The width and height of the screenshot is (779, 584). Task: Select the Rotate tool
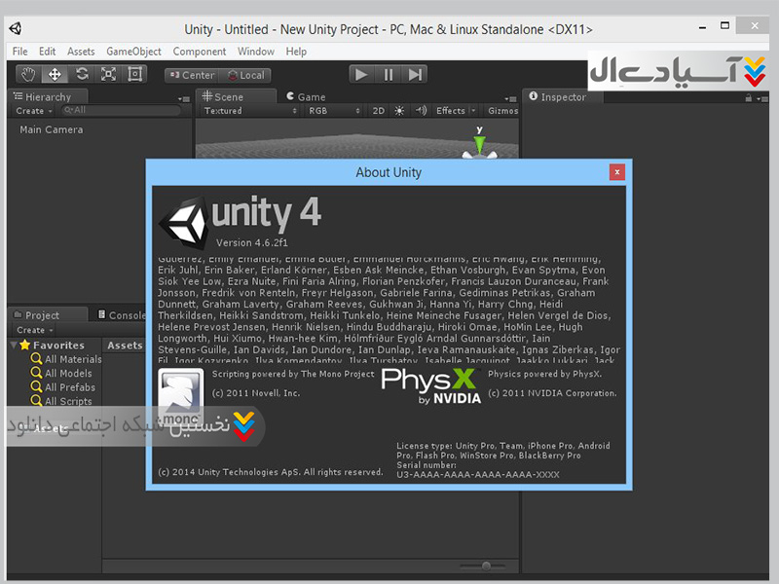tap(82, 74)
